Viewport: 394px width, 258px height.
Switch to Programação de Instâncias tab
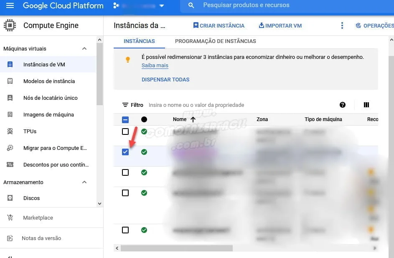pyautogui.click(x=215, y=41)
